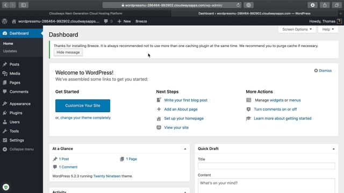Click the Pages icon in sidebar
This screenshot has height=193, width=344.
(5, 83)
